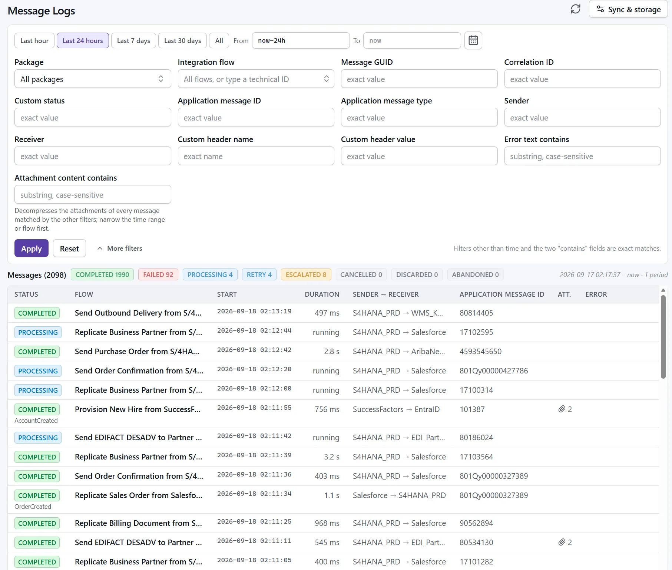Open the Send Outbound Delivery message row

(333, 313)
